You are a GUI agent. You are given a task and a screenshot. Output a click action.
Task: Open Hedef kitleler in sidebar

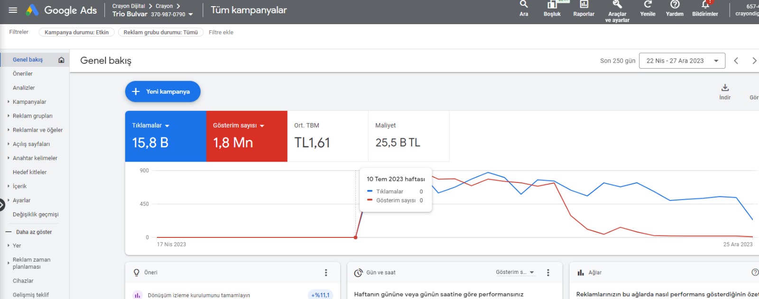tap(30, 172)
